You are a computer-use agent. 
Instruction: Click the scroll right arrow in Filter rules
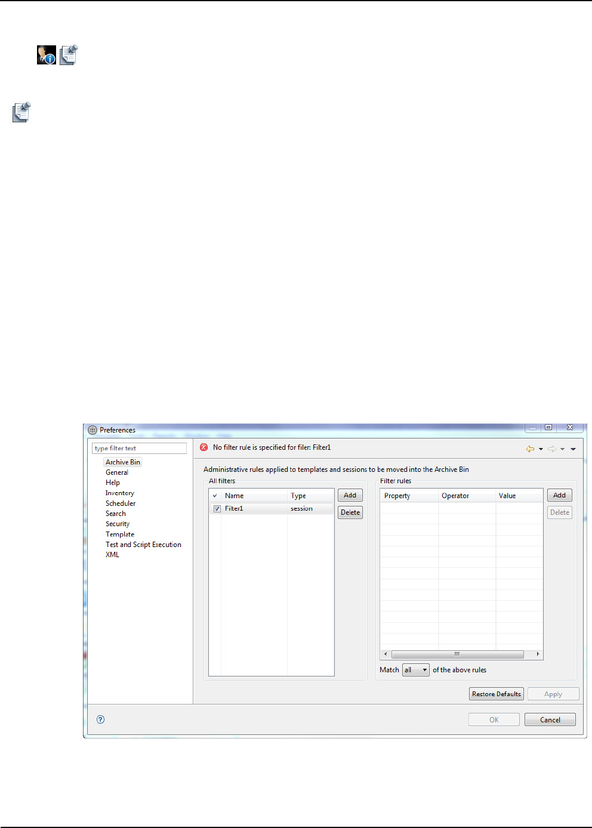coord(538,654)
